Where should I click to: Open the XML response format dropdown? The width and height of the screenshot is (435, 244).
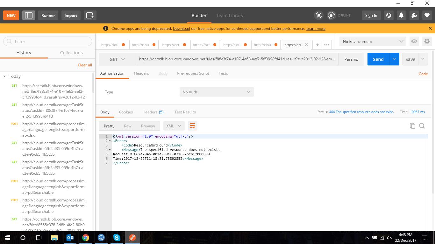click(x=174, y=125)
